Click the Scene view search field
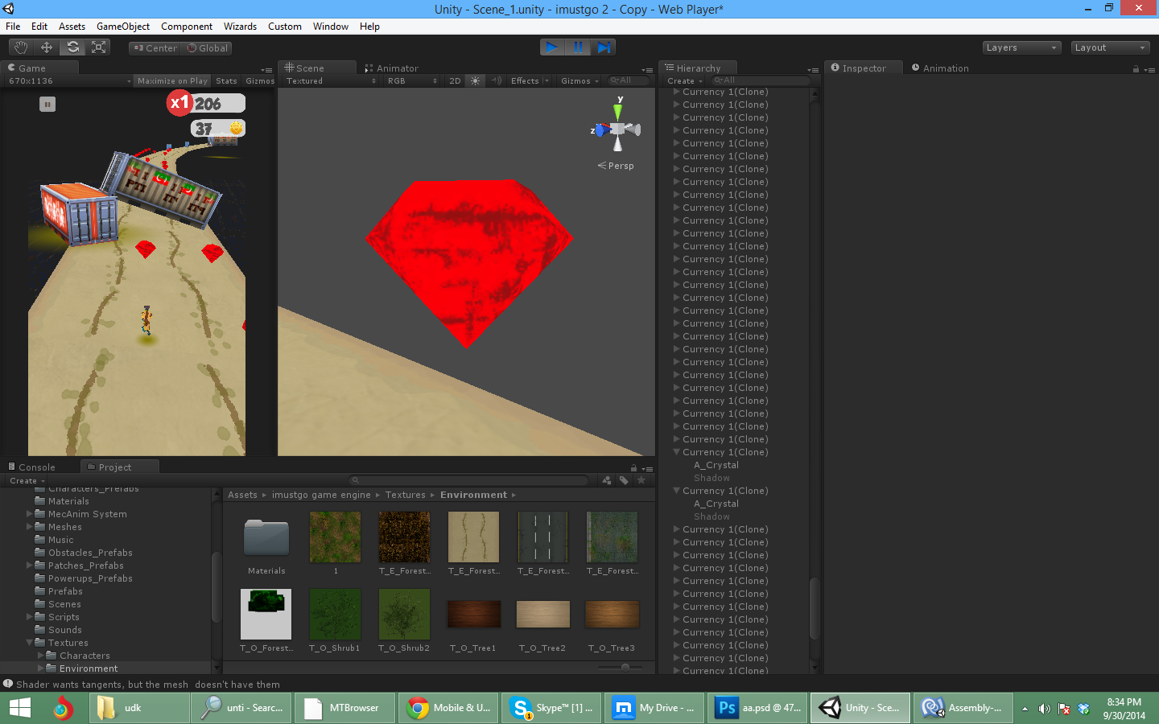The image size is (1159, 724). click(x=629, y=80)
